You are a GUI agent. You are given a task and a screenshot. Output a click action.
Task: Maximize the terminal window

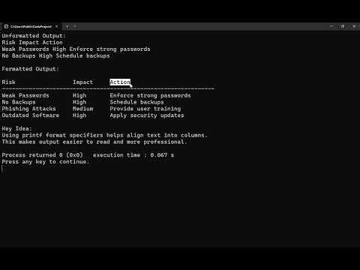click(343, 26)
